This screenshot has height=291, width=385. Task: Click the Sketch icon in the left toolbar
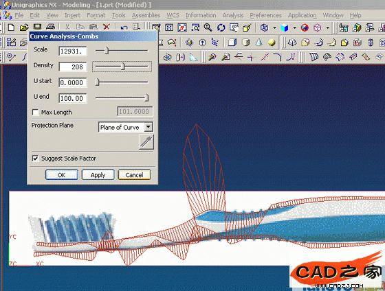(11, 43)
